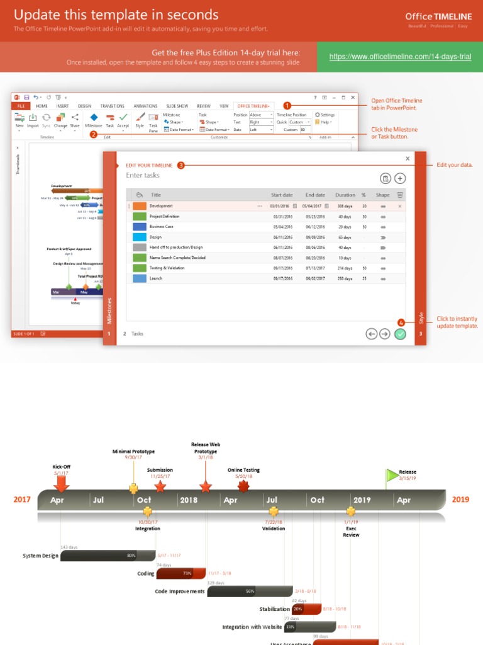
Task: Open the Quick 'Custom' dropdown
Action: (x=300, y=122)
